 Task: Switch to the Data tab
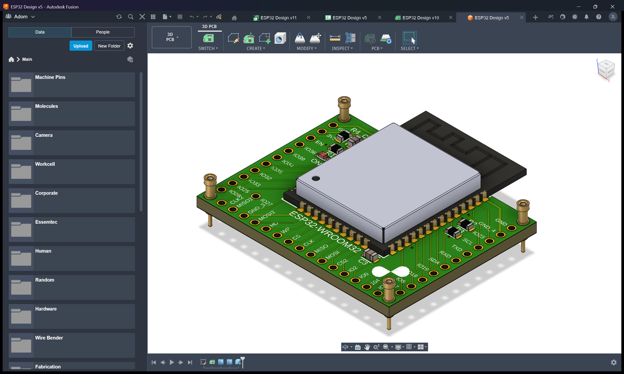point(40,32)
